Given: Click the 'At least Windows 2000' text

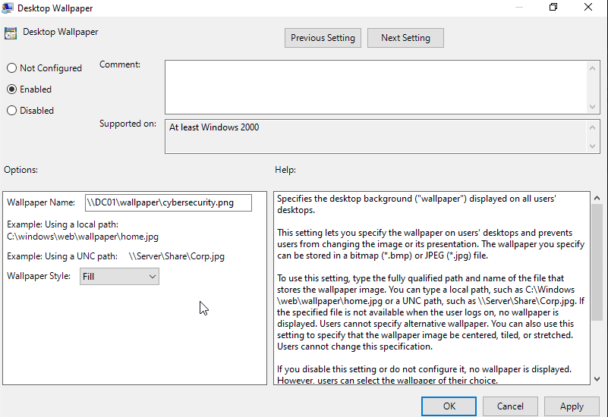Looking at the screenshot, I should pos(214,127).
